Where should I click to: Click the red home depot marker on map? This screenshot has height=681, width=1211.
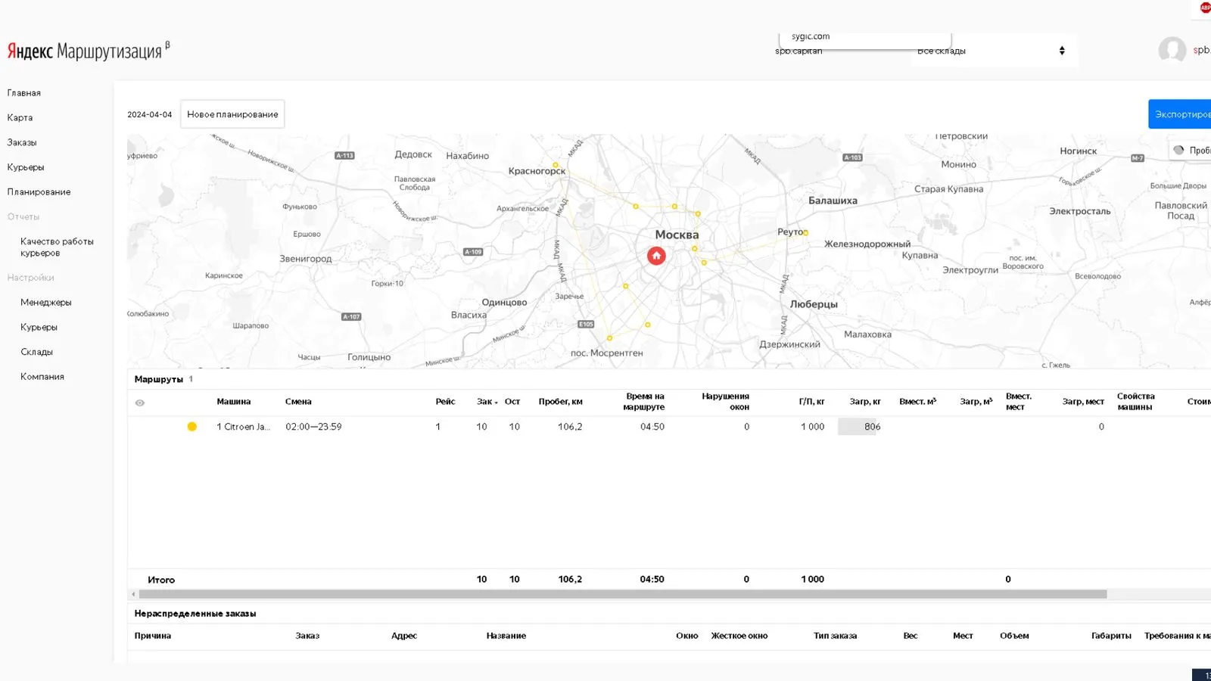click(x=656, y=256)
